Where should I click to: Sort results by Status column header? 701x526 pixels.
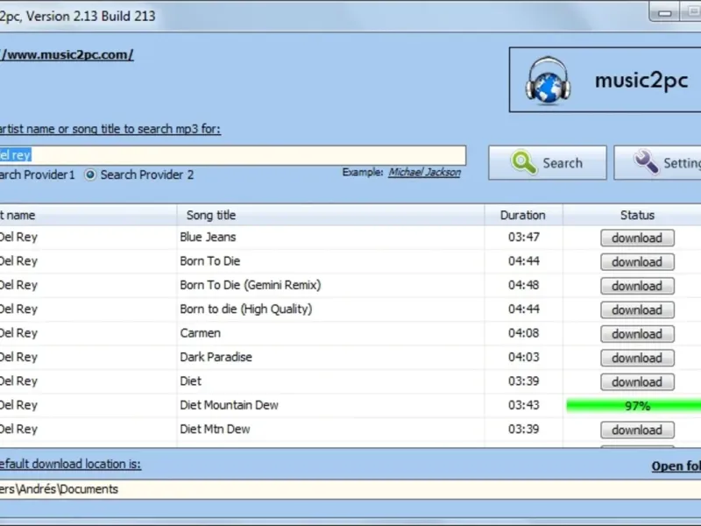pyautogui.click(x=637, y=215)
